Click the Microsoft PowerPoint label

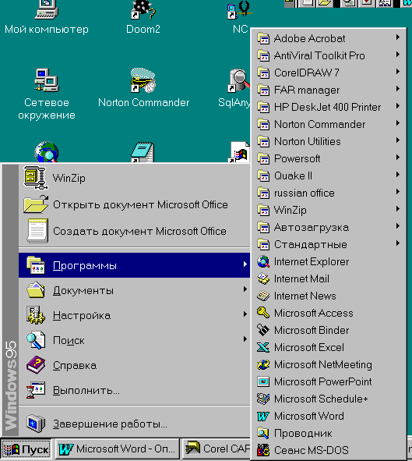[322, 381]
